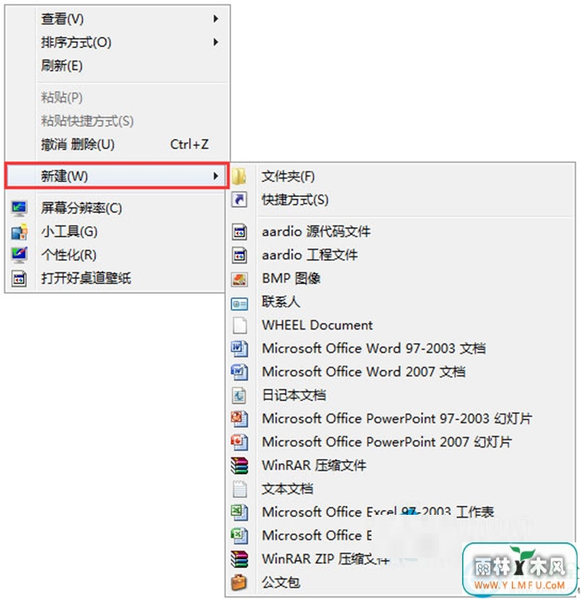Create a new 文本文档

401,489
